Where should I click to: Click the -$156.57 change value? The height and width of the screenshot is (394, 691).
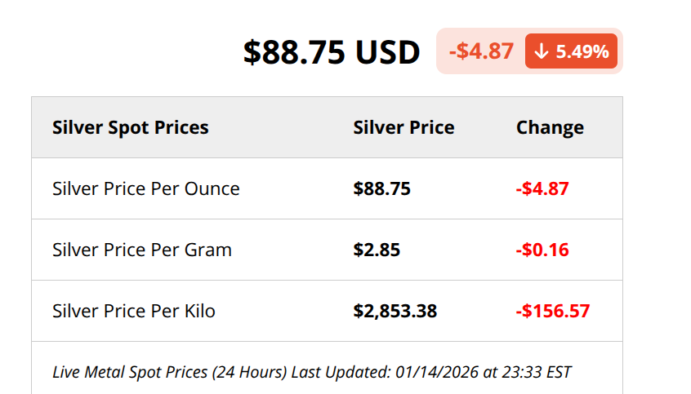click(x=553, y=311)
